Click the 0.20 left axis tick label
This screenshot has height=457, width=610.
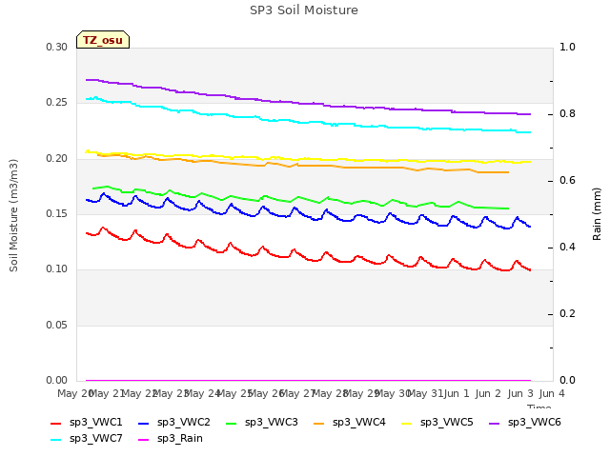[57, 159]
